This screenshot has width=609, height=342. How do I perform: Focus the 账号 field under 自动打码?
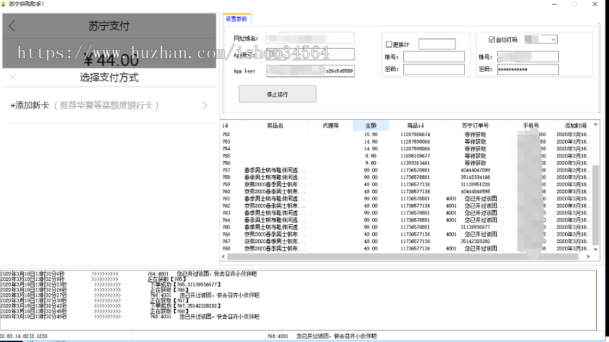(x=528, y=57)
